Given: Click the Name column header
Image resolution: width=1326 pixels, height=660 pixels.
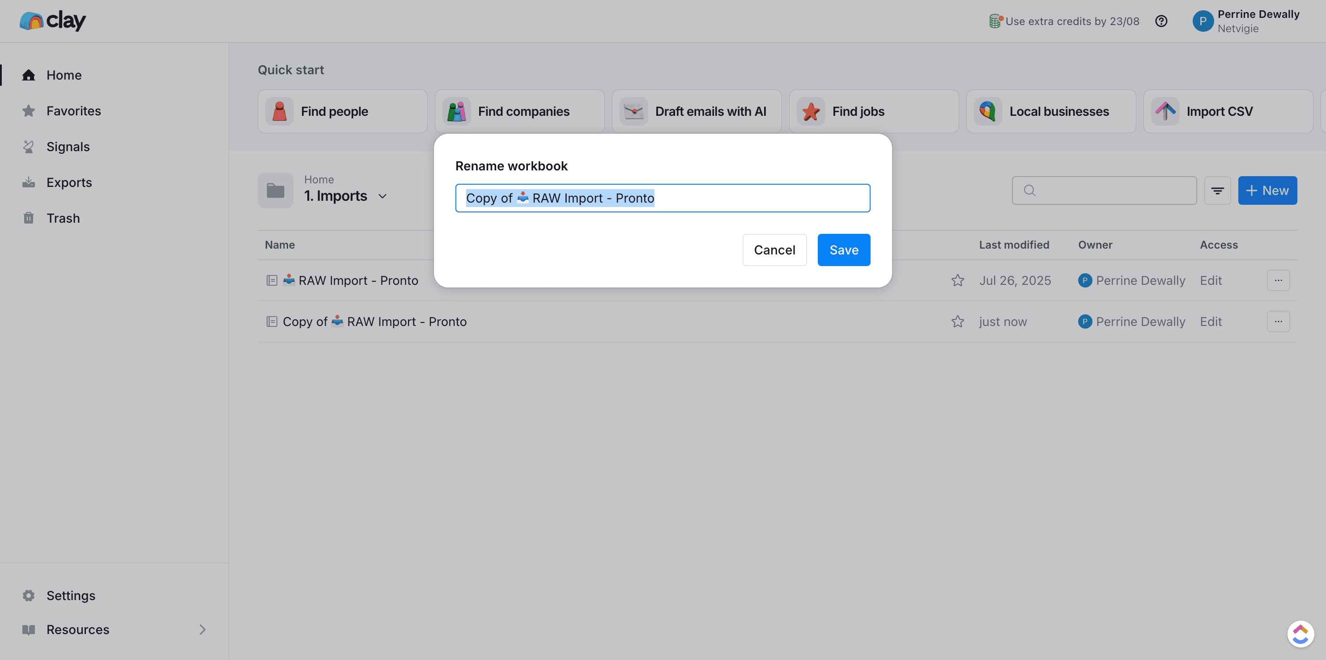Looking at the screenshot, I should coord(280,245).
